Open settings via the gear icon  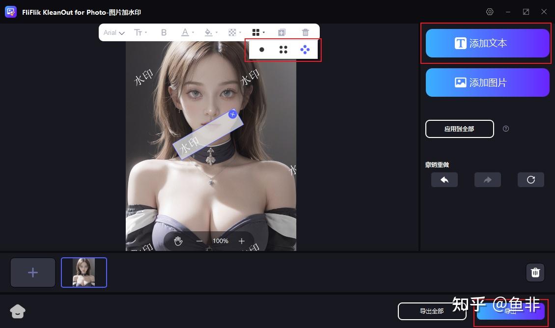coord(490,12)
